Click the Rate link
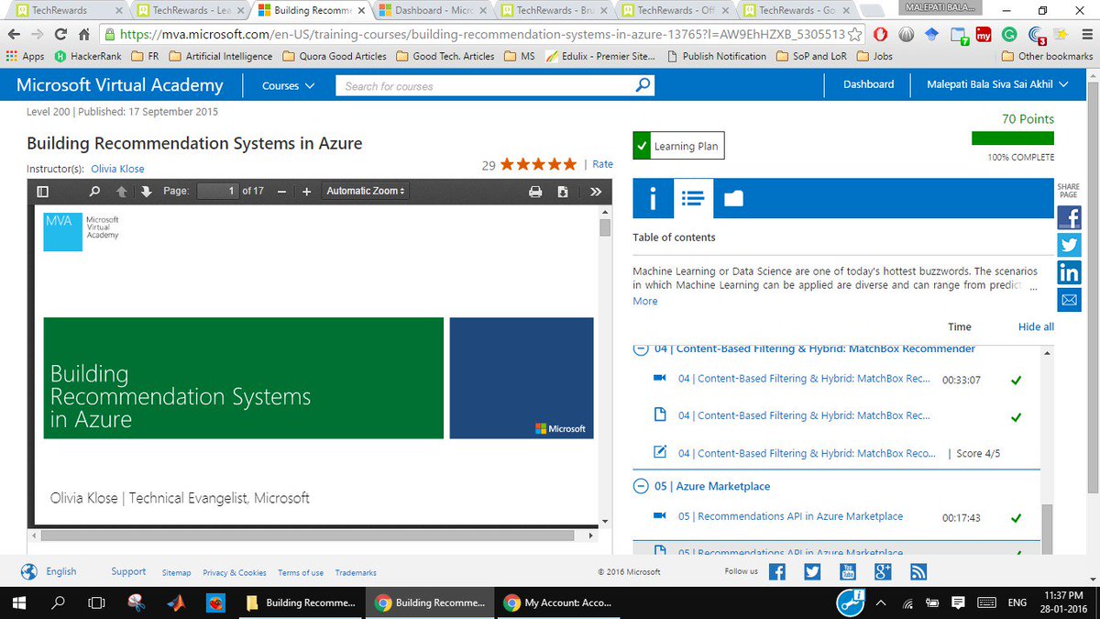Image resolution: width=1100 pixels, height=619 pixels. point(602,164)
